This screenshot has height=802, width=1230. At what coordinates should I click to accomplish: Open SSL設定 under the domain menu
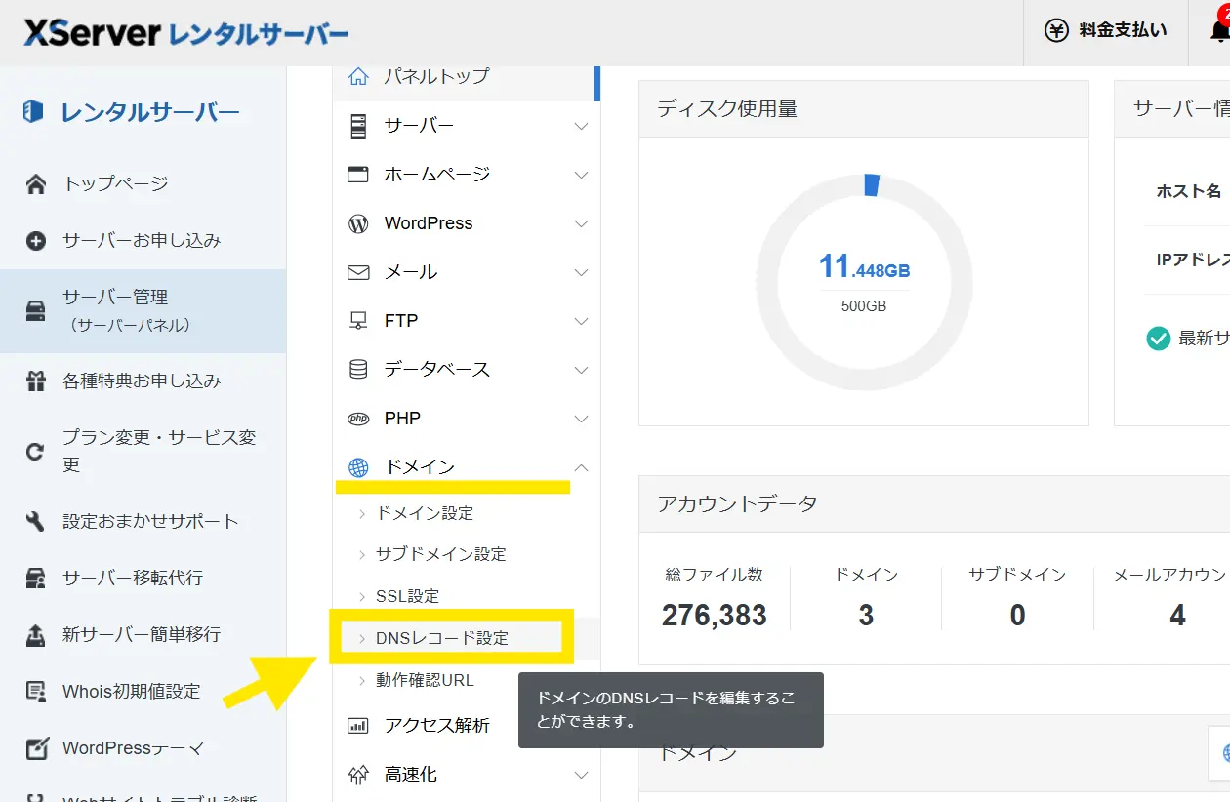pyautogui.click(x=407, y=596)
